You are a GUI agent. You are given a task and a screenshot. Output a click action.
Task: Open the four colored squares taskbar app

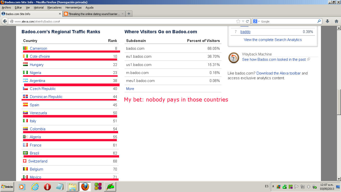pos(98,187)
